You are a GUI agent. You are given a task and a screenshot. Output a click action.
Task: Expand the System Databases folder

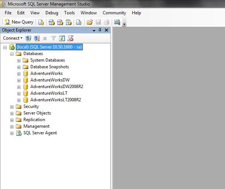click(x=19, y=61)
